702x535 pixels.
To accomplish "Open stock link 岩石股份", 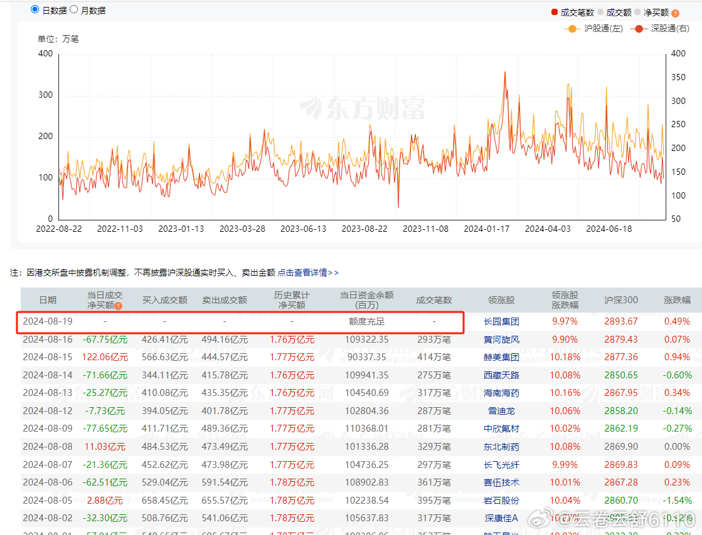I will coord(501,500).
